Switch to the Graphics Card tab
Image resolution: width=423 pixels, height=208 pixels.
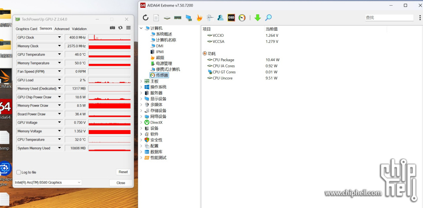click(26, 29)
